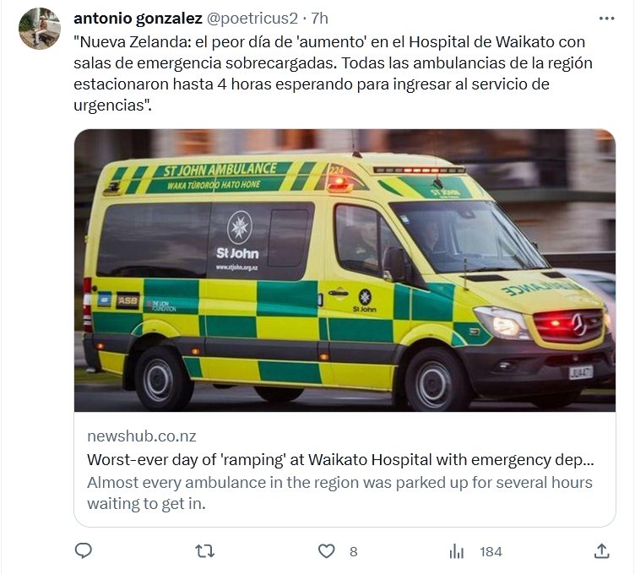Open the retweet options icon
Image resolution: width=635 pixels, height=574 pixels.
click(x=204, y=551)
